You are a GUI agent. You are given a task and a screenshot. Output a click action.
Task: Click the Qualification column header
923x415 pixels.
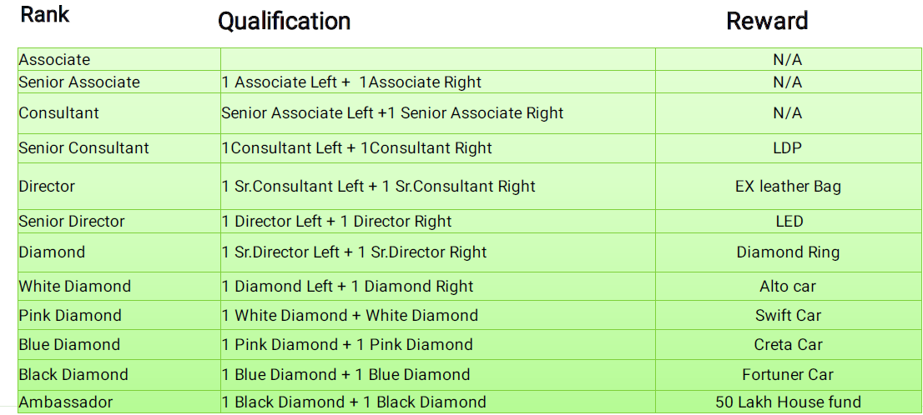coord(284,21)
